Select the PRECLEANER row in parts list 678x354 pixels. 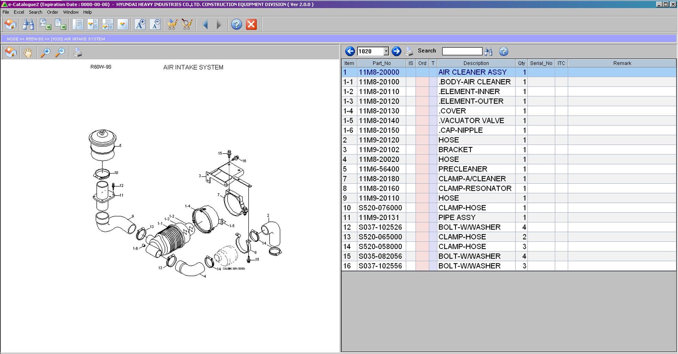coord(462,169)
